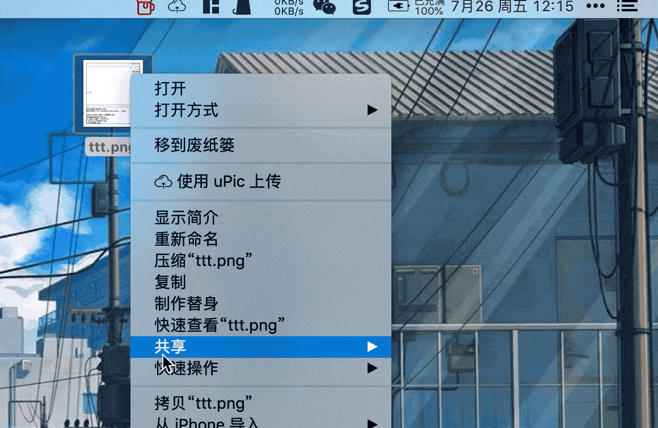Expand the 快速操作 submenu arrow
The width and height of the screenshot is (658, 428).
[x=372, y=368]
